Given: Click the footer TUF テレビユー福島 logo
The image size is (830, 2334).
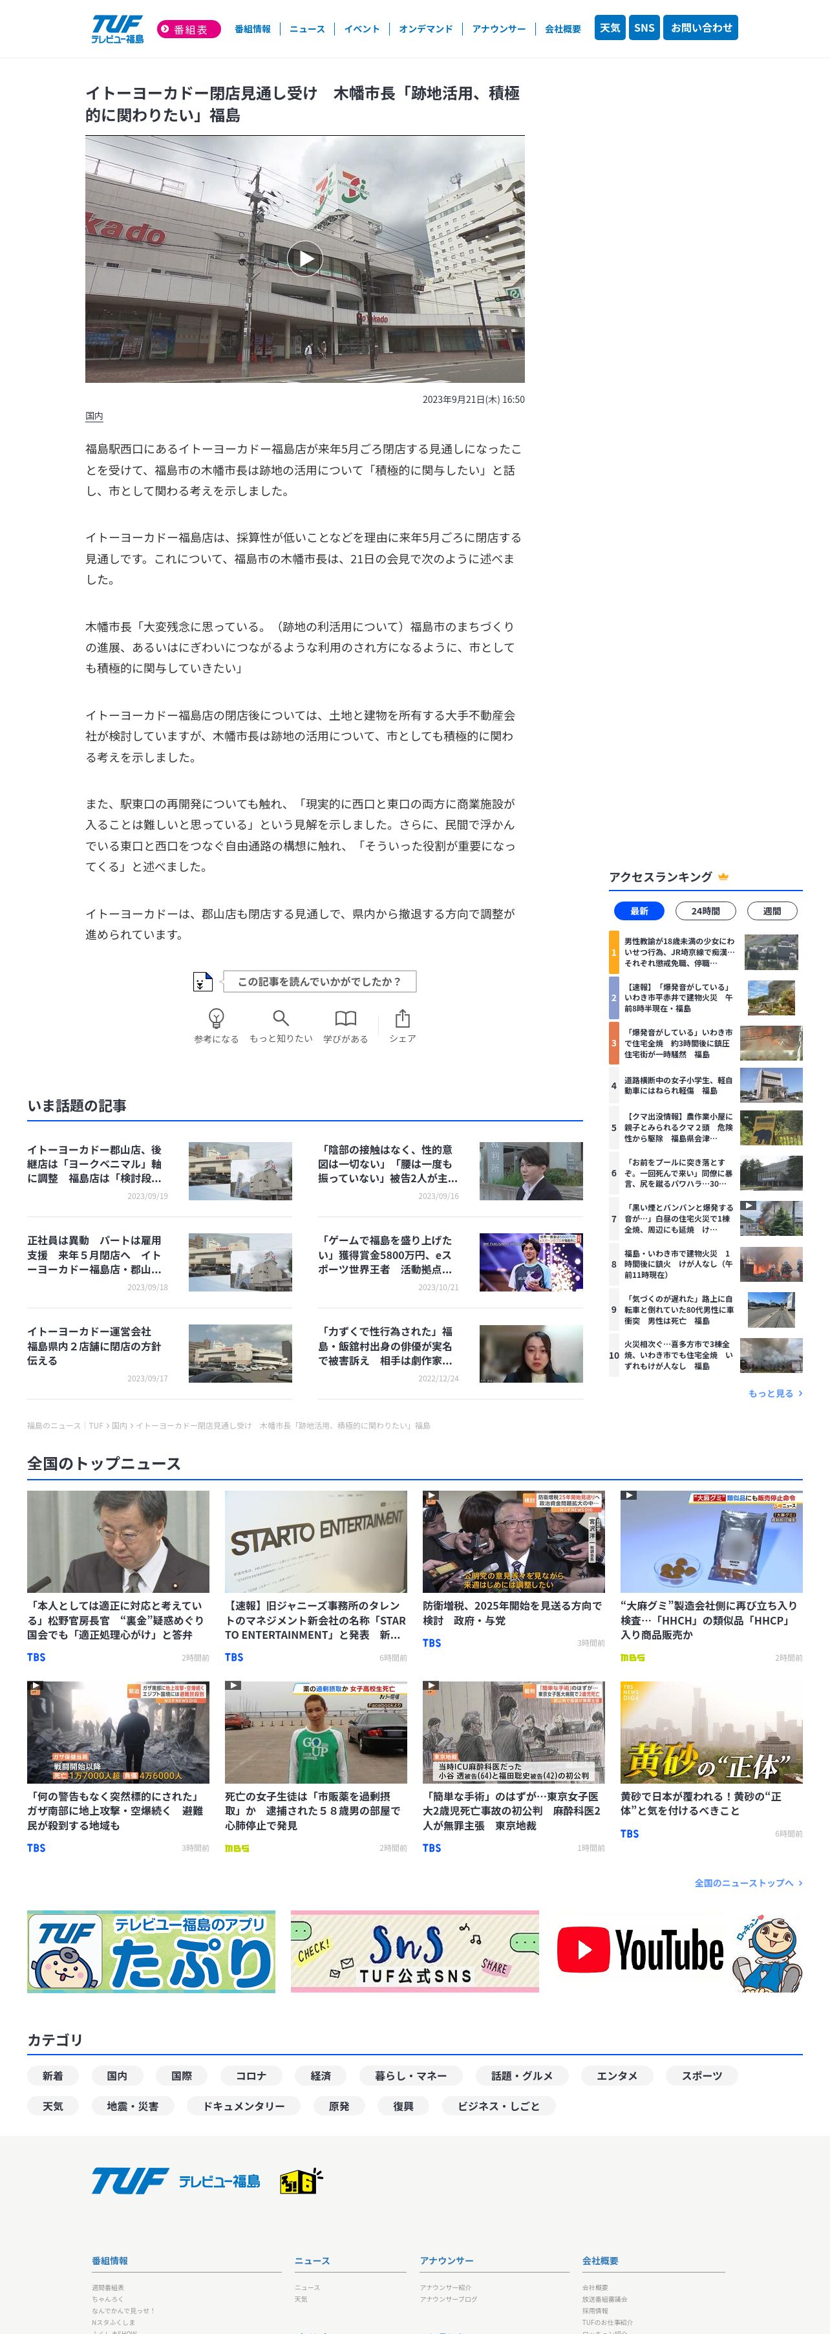Looking at the screenshot, I should (176, 2181).
